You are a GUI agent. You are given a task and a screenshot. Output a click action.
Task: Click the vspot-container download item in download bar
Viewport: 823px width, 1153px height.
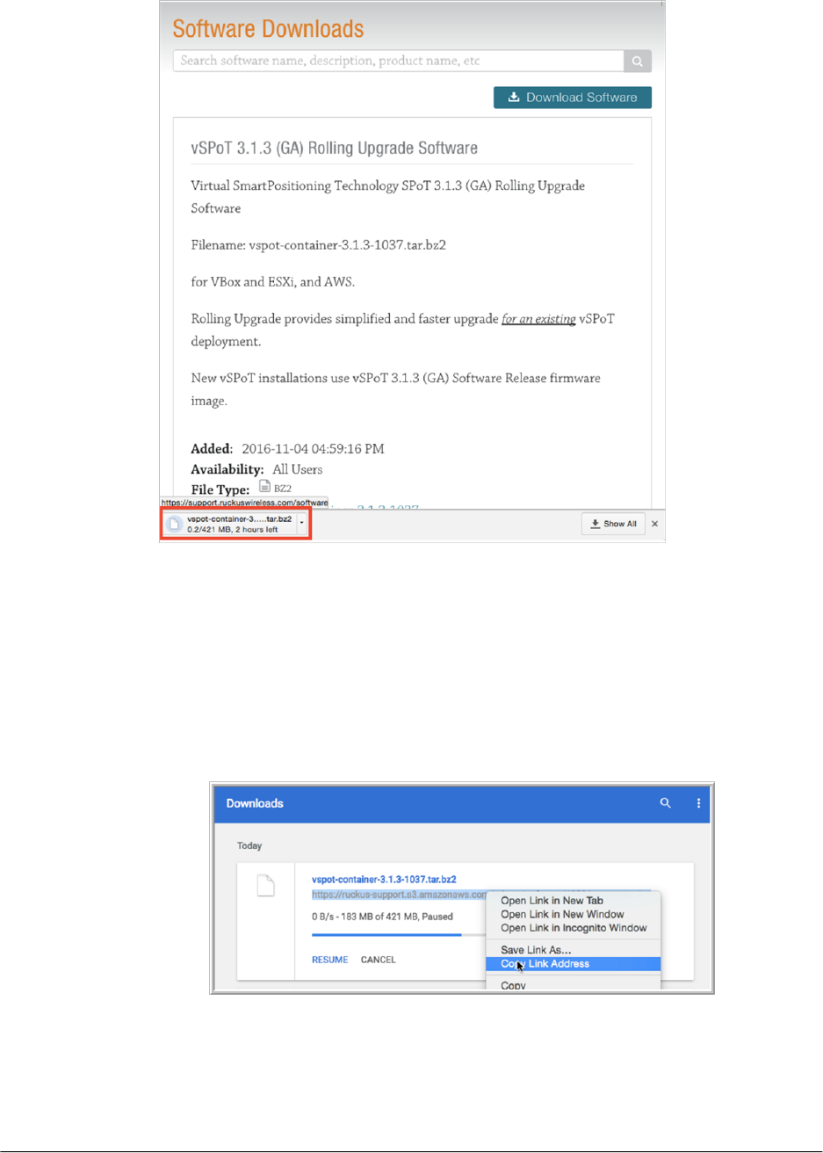(x=230, y=525)
